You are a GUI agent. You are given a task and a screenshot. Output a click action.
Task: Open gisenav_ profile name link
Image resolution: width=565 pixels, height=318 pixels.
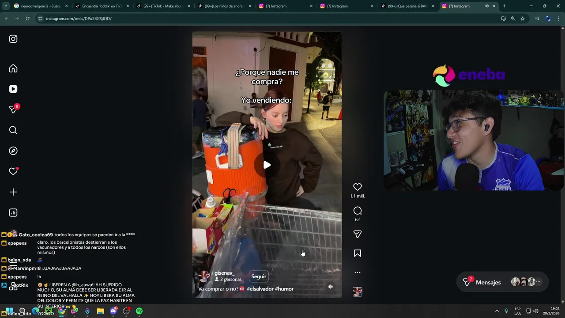click(224, 273)
